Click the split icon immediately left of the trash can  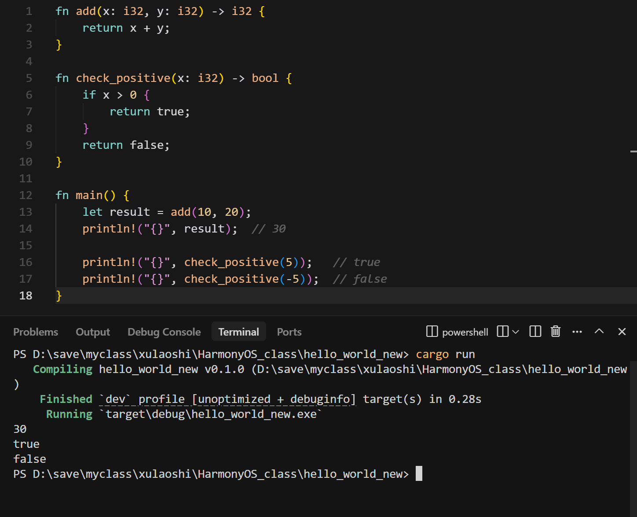pos(535,332)
